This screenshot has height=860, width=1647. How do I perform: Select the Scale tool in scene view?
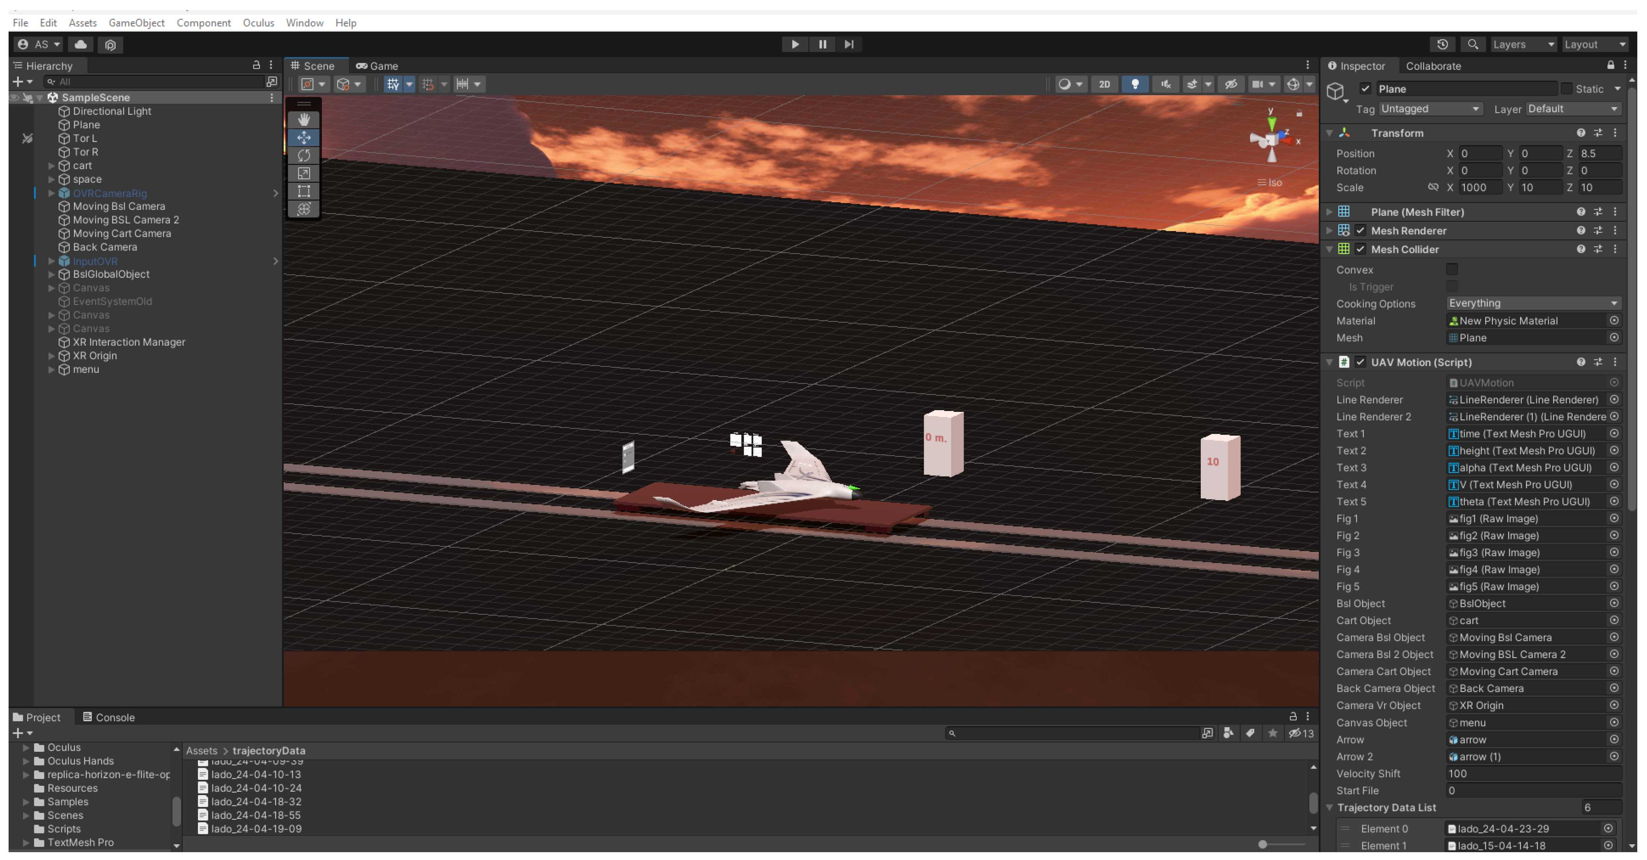[x=304, y=173]
